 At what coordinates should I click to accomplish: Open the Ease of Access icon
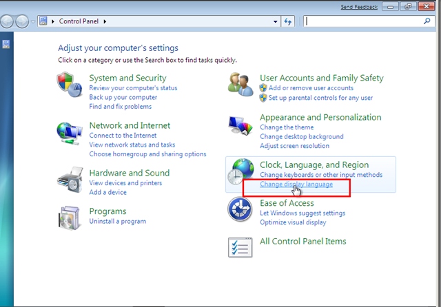click(x=240, y=209)
